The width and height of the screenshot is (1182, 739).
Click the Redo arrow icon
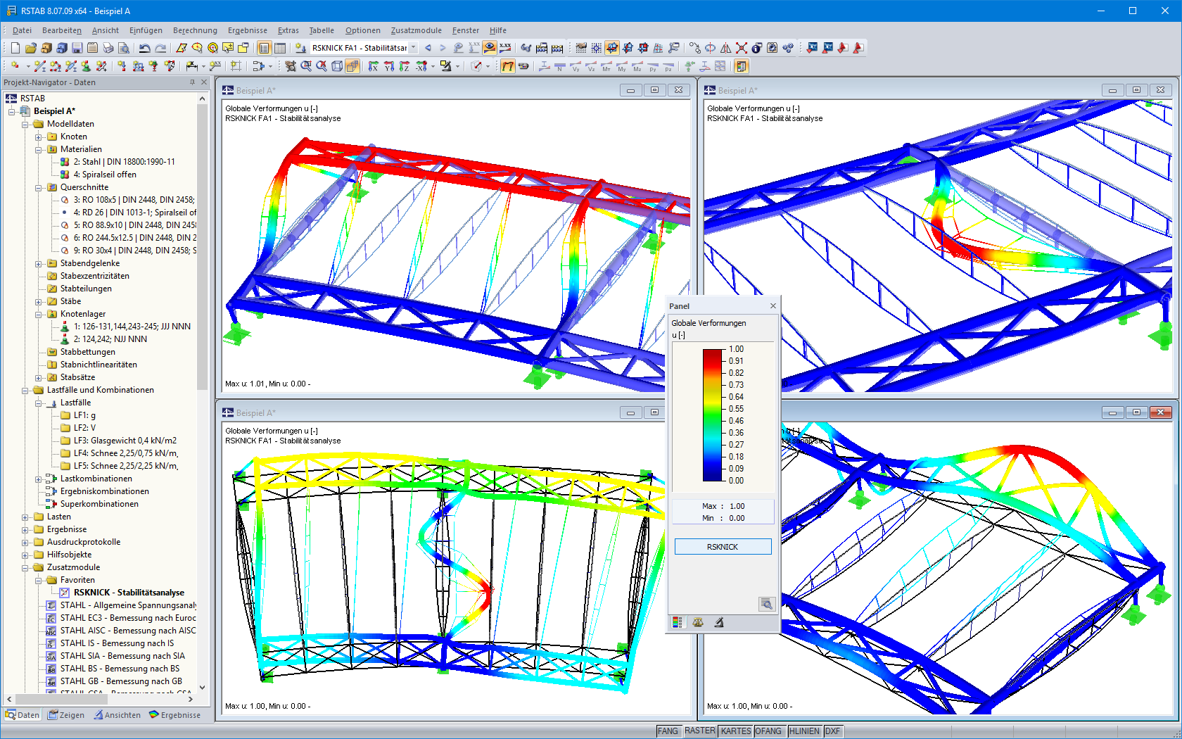tap(160, 48)
